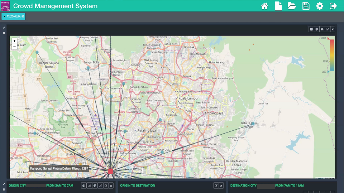The height and width of the screenshot is (193, 344).
Task: Close the Origin City panel
Action: 111,185
